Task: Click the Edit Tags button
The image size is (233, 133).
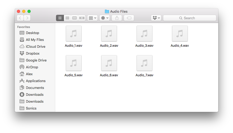Action: 129,18
